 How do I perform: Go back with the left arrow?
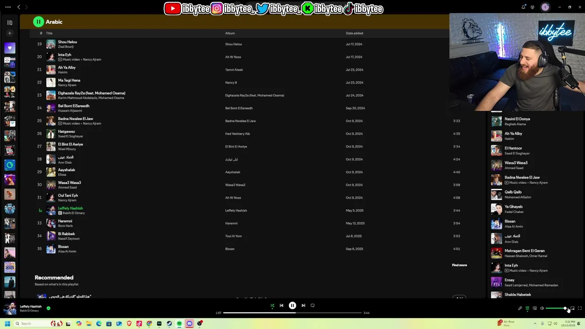tap(19, 7)
